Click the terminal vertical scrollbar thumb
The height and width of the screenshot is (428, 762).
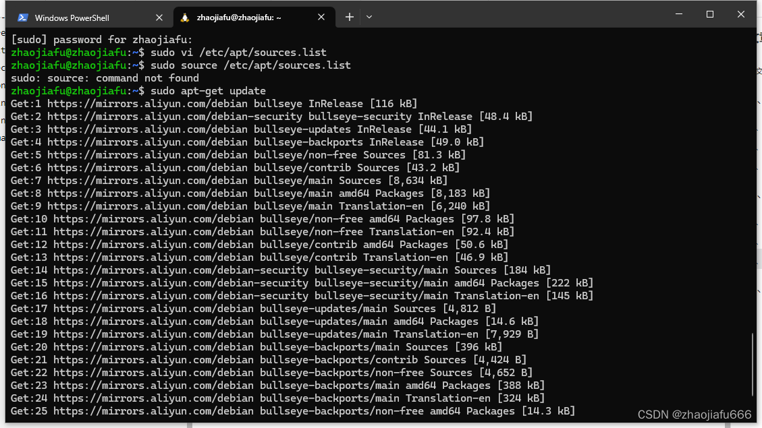point(753,365)
